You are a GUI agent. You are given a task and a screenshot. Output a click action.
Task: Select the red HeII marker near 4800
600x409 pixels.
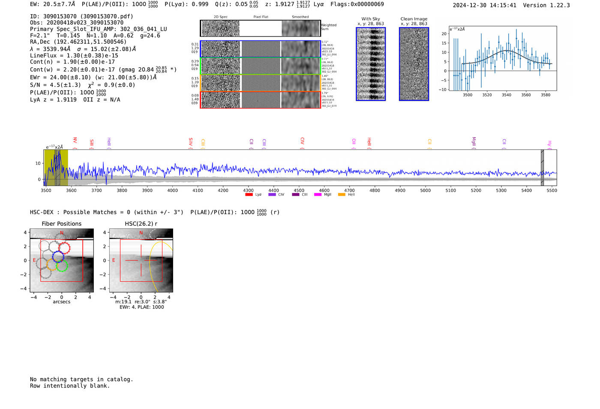pos(369,143)
